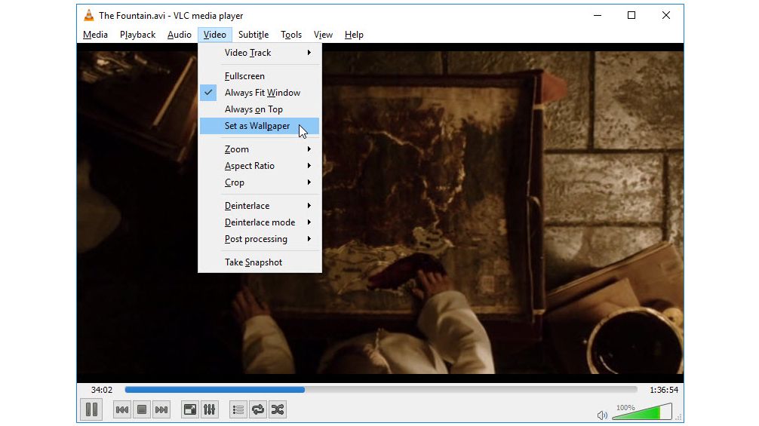This screenshot has width=759, height=426.
Task: Show the playlist icon
Action: [x=238, y=410]
